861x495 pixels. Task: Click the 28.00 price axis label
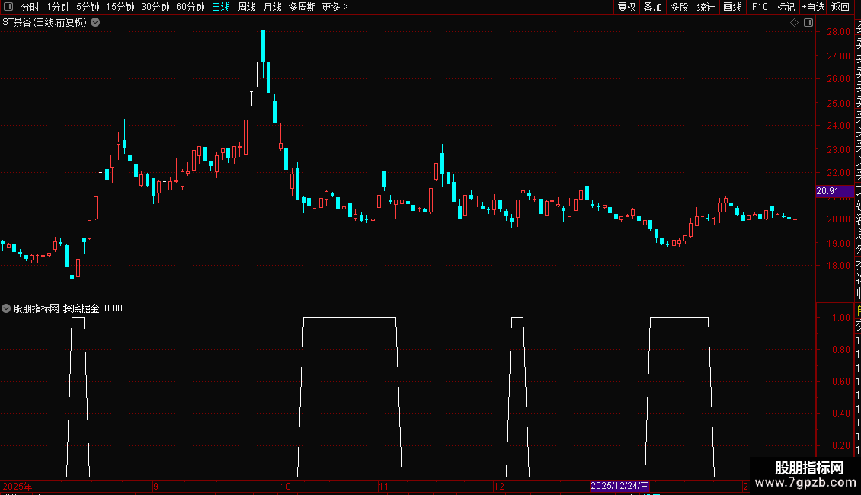(x=838, y=32)
